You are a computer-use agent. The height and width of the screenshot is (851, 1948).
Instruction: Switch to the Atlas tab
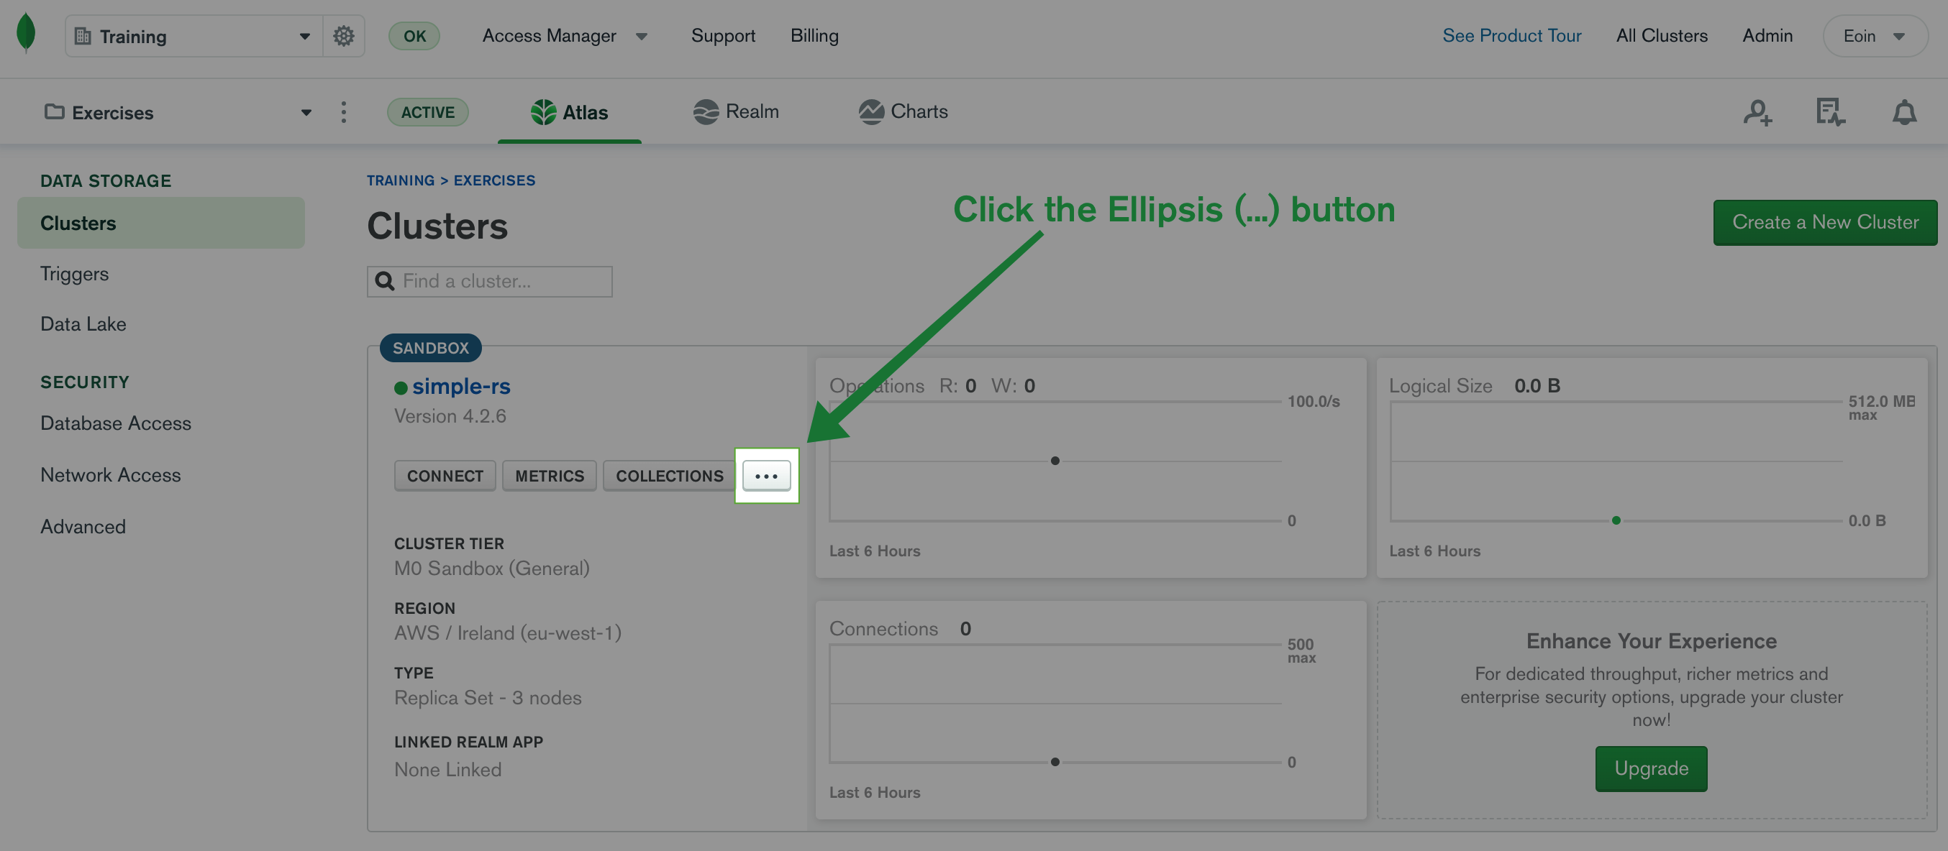[570, 112]
